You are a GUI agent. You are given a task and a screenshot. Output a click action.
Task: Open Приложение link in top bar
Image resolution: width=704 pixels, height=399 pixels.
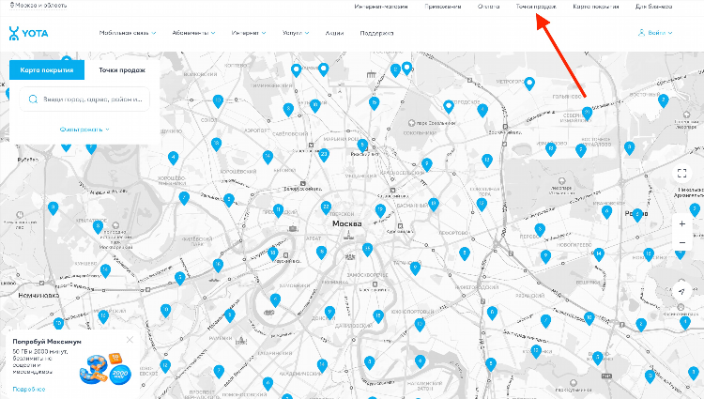443,7
